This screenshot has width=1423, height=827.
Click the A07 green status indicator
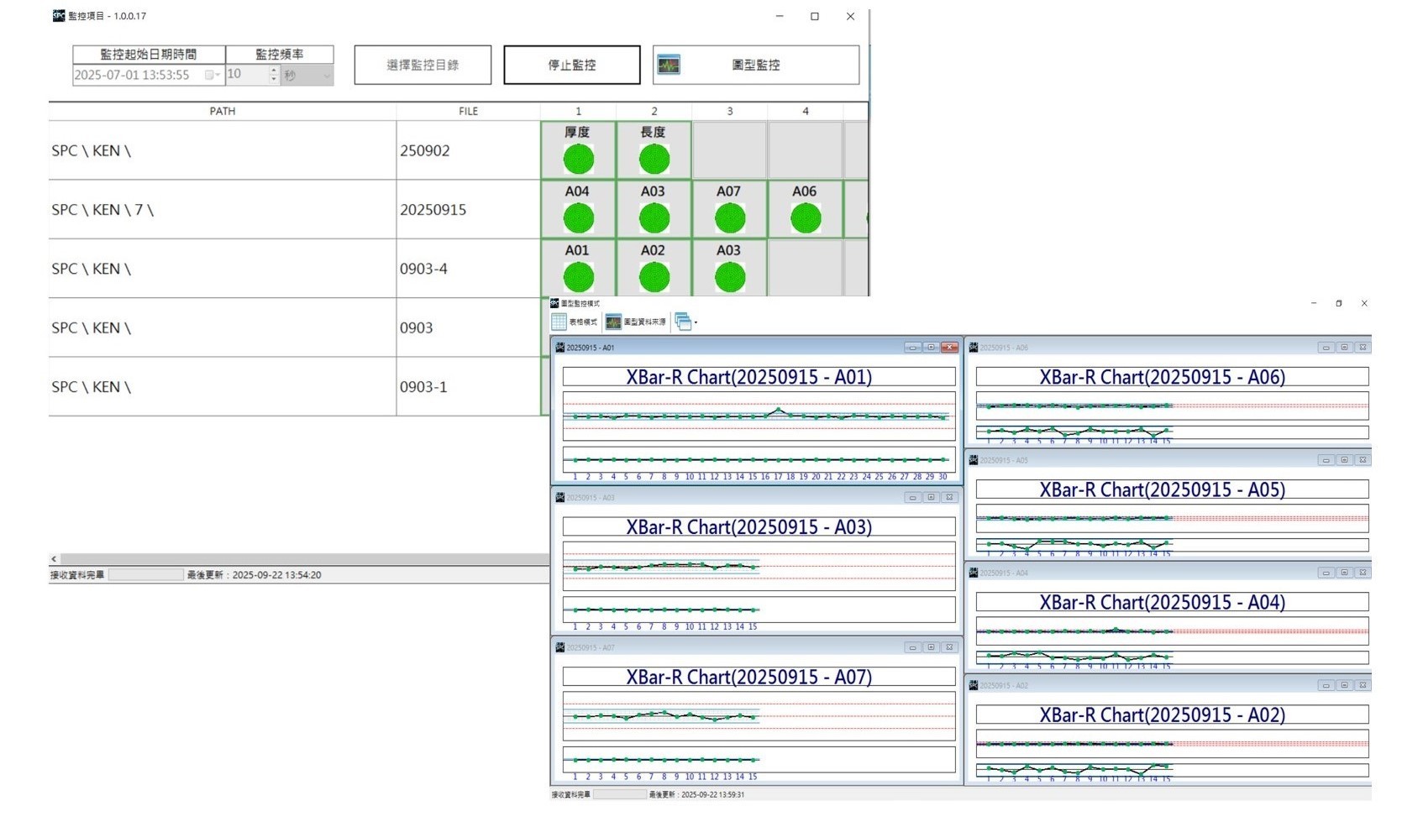point(729,218)
